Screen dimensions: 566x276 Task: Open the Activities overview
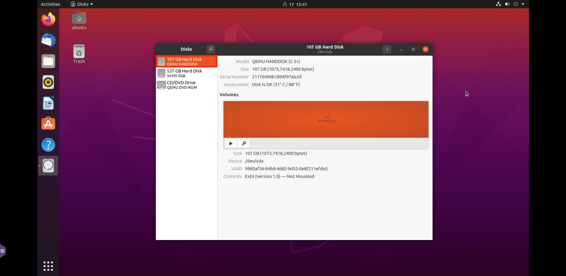click(50, 4)
